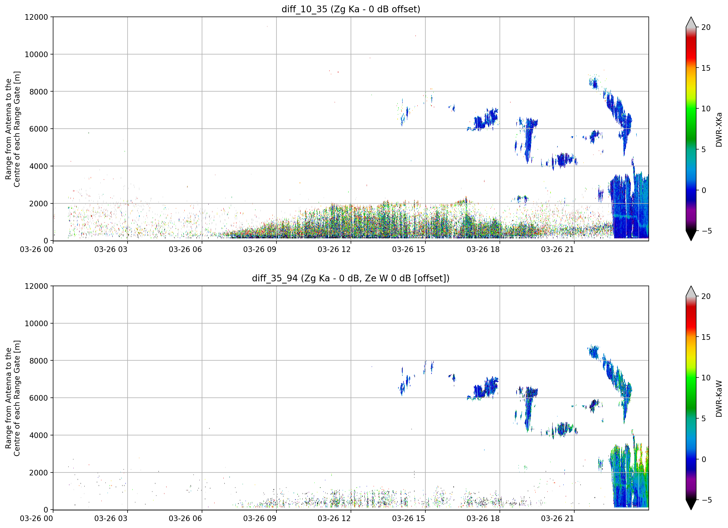The width and height of the screenshot is (728, 528).
Task: Click "03-26 00" tick under the top plot
Action: 36,250
